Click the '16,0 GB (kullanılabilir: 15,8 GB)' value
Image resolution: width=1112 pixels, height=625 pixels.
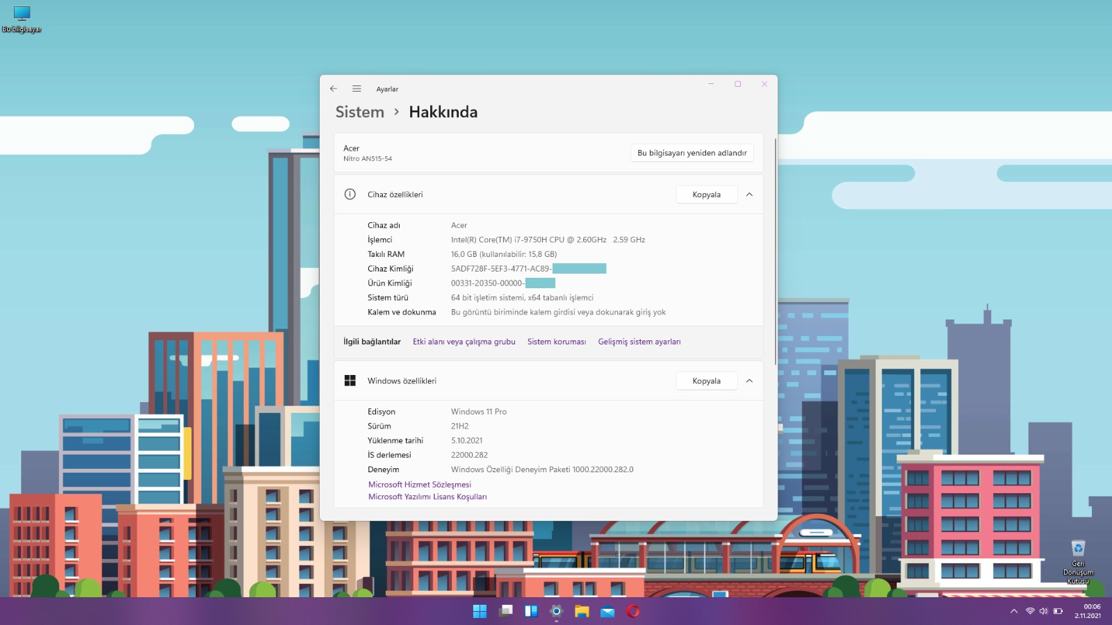(x=504, y=254)
